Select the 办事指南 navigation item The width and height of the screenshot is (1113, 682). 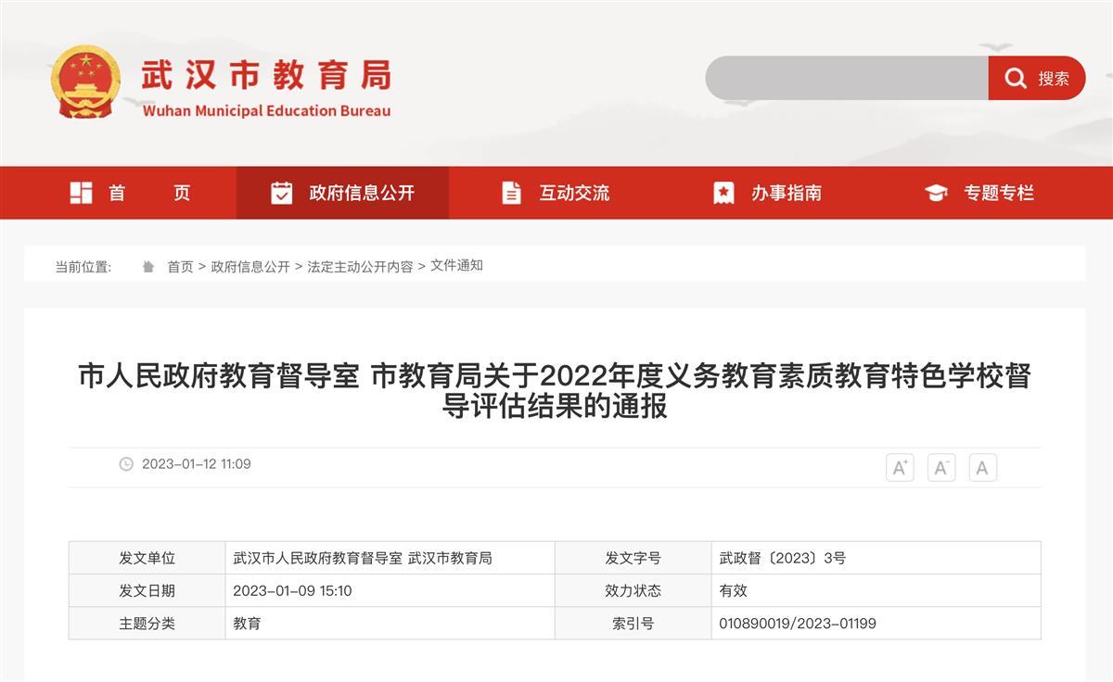tap(786, 193)
